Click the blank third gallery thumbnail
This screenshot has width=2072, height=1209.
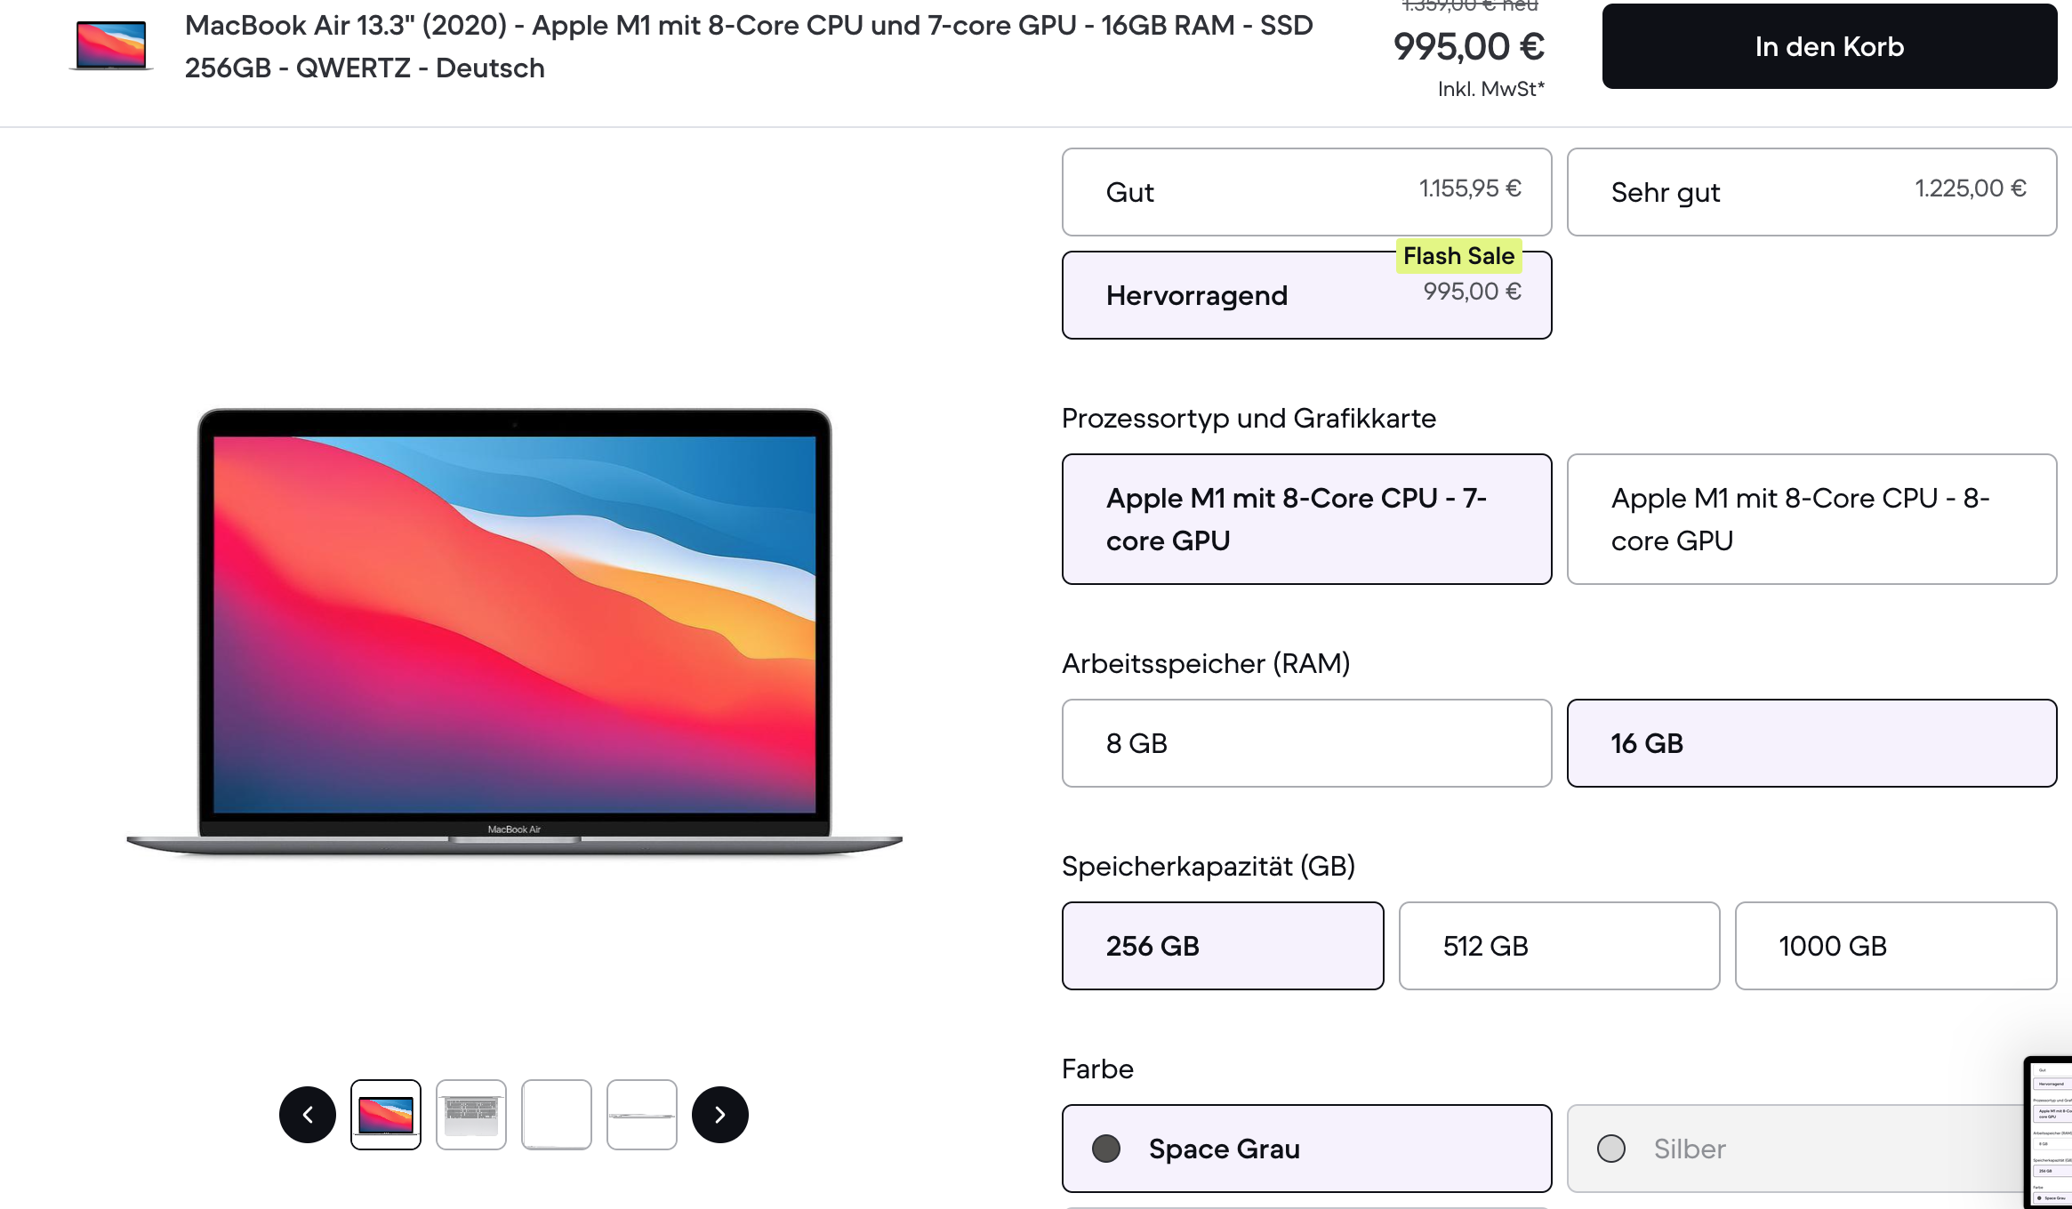point(557,1114)
